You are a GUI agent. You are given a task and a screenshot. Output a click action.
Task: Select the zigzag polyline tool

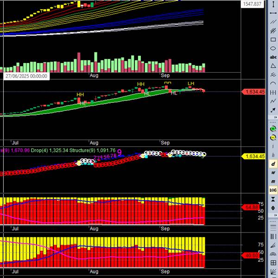273,101
